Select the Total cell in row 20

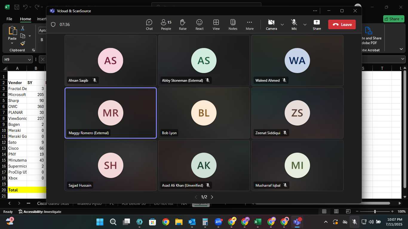pyautogui.click(x=17, y=190)
